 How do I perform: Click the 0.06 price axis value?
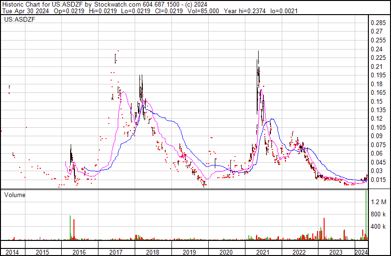tap(376, 153)
